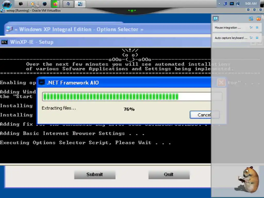
Task: Click VirtualBox window icon in title bar
Action: point(3,10)
